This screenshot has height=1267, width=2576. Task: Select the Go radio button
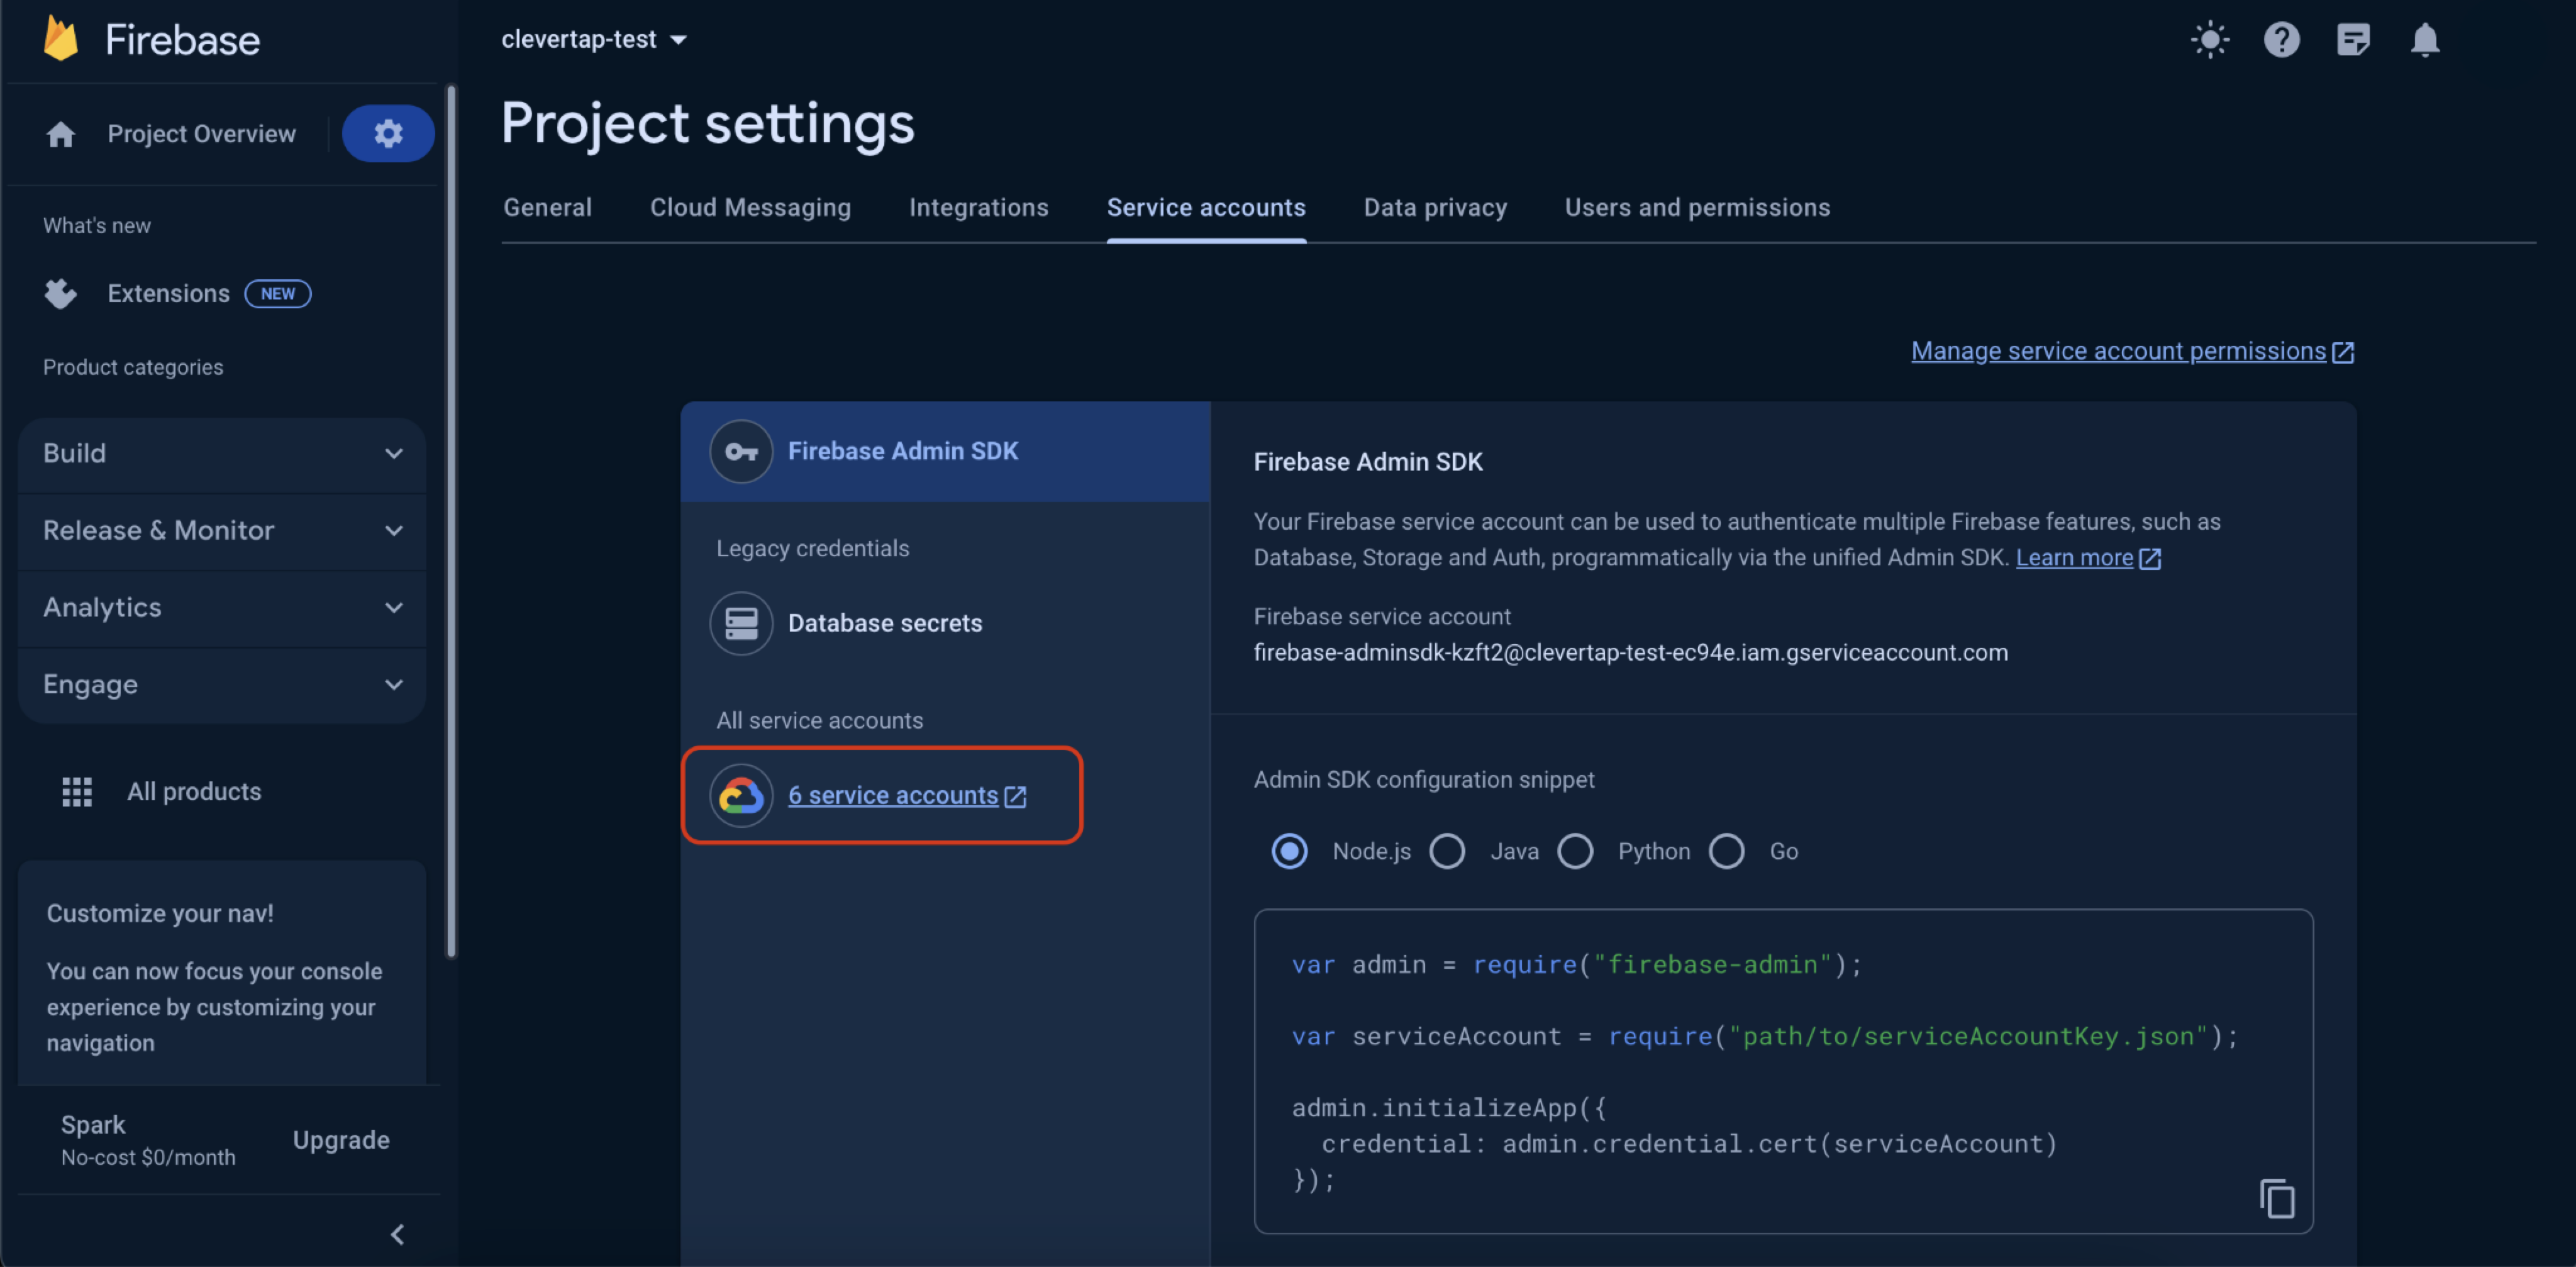[1726, 851]
